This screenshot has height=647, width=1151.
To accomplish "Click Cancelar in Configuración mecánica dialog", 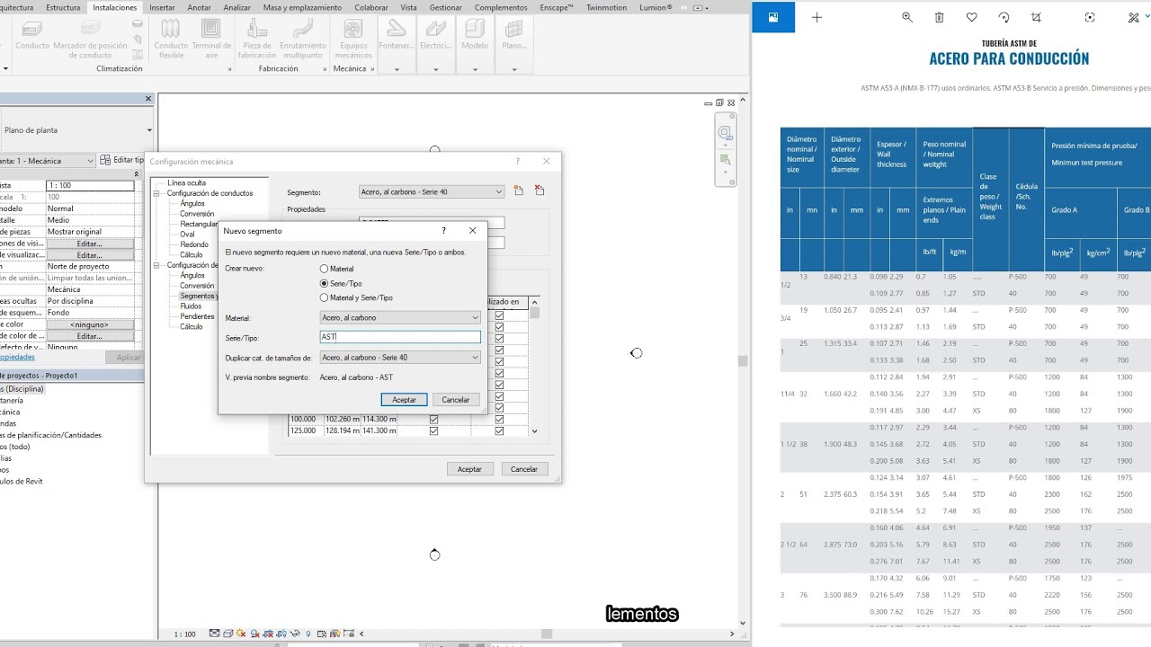I will pyautogui.click(x=524, y=469).
